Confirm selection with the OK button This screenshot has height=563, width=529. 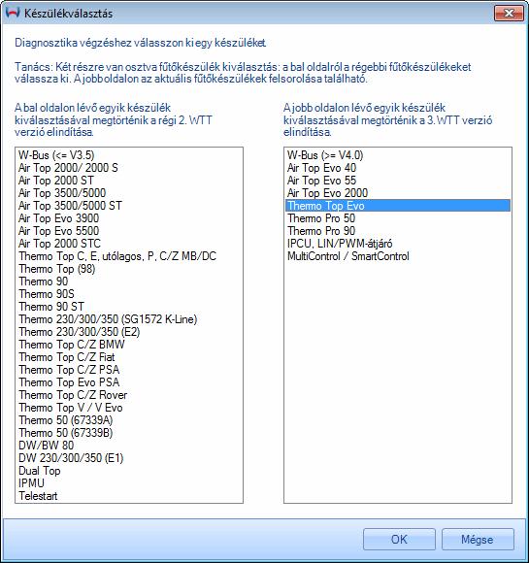click(399, 540)
